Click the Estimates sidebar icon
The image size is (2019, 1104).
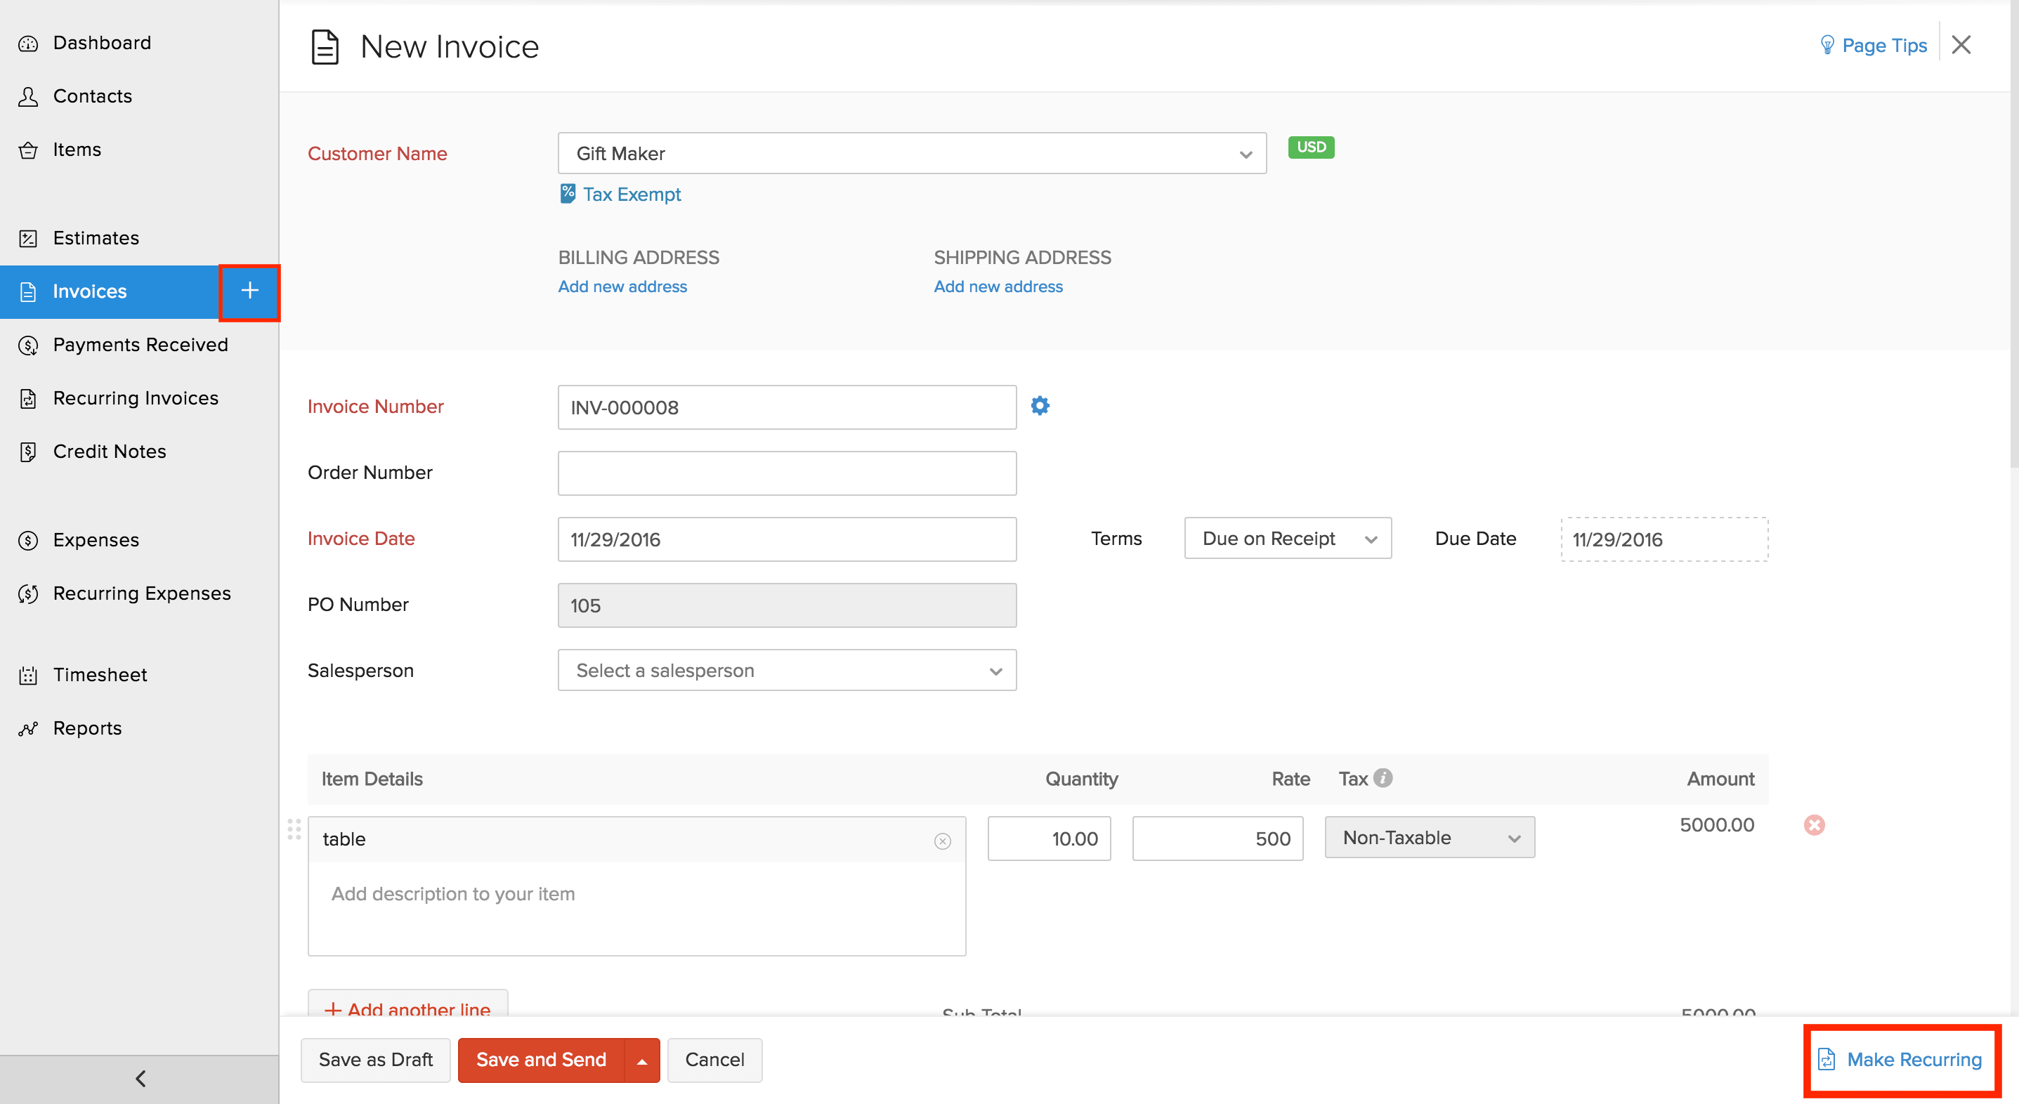[x=28, y=237]
